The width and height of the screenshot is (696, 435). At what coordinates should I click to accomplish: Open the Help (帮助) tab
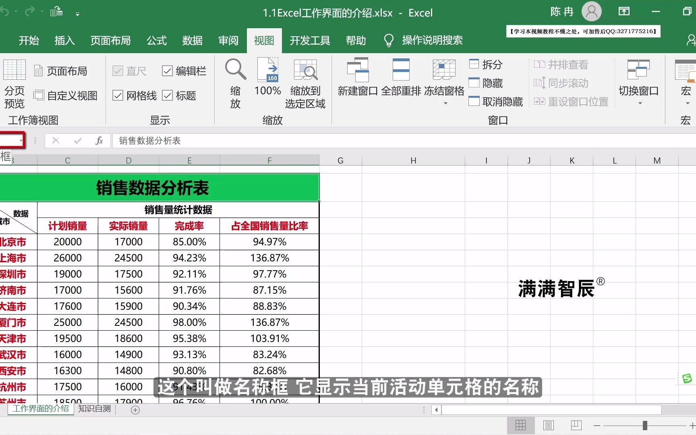(x=356, y=40)
